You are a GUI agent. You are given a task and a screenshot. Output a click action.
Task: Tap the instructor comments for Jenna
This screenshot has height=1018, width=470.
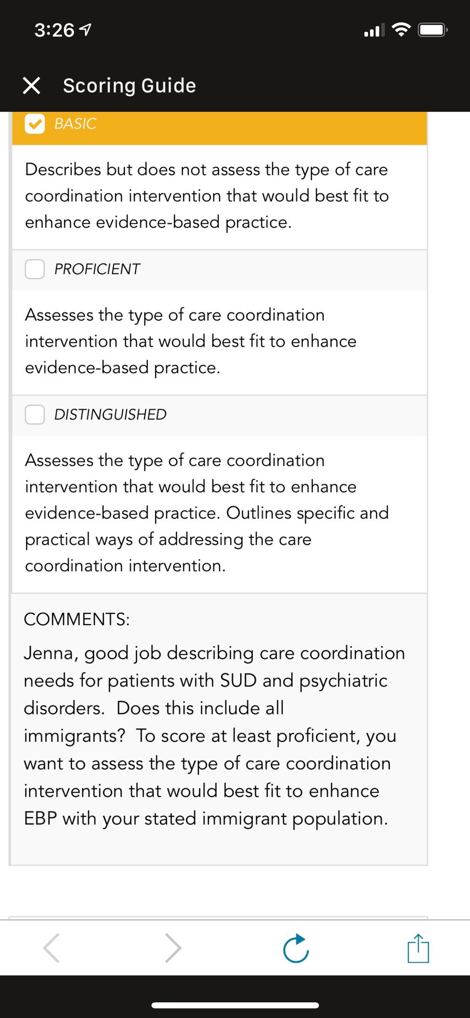pyautogui.click(x=214, y=735)
